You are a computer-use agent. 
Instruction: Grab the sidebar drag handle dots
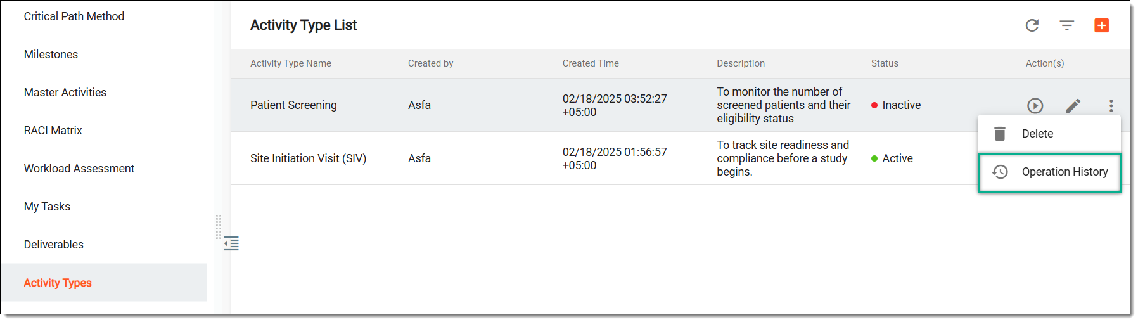point(219,226)
